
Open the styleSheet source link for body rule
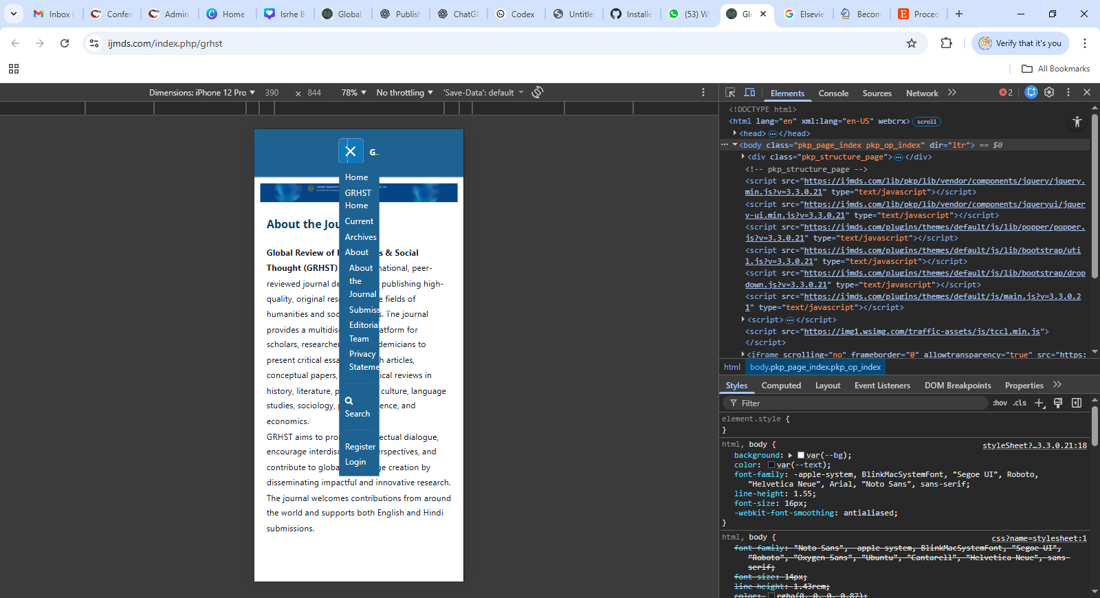[x=1034, y=445]
